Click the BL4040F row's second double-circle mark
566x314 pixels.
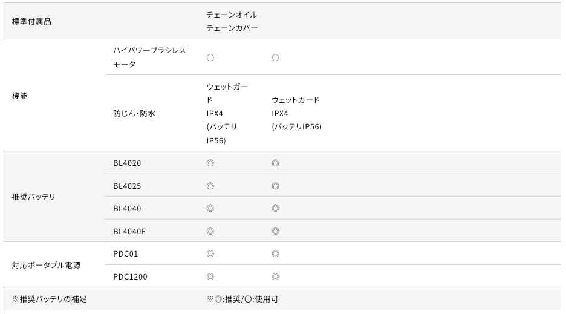click(x=275, y=231)
